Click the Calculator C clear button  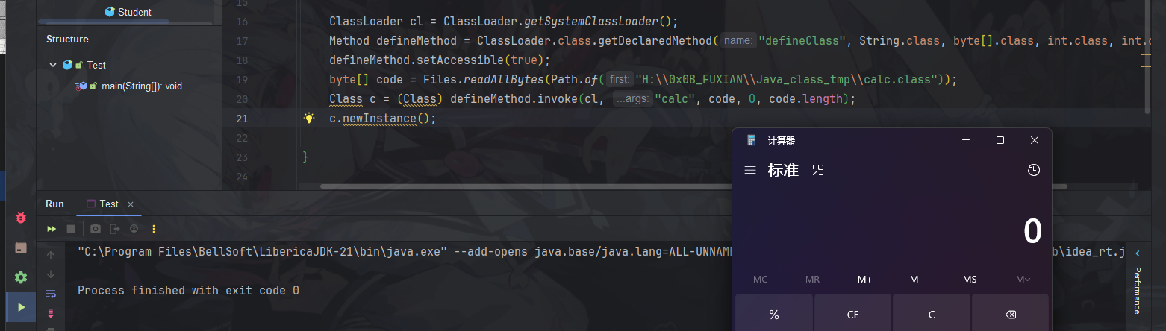pos(932,315)
